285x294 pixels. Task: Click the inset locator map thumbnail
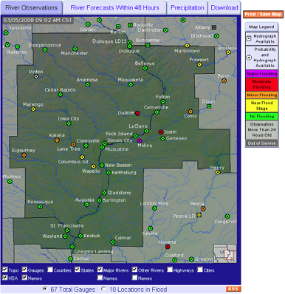225,253
